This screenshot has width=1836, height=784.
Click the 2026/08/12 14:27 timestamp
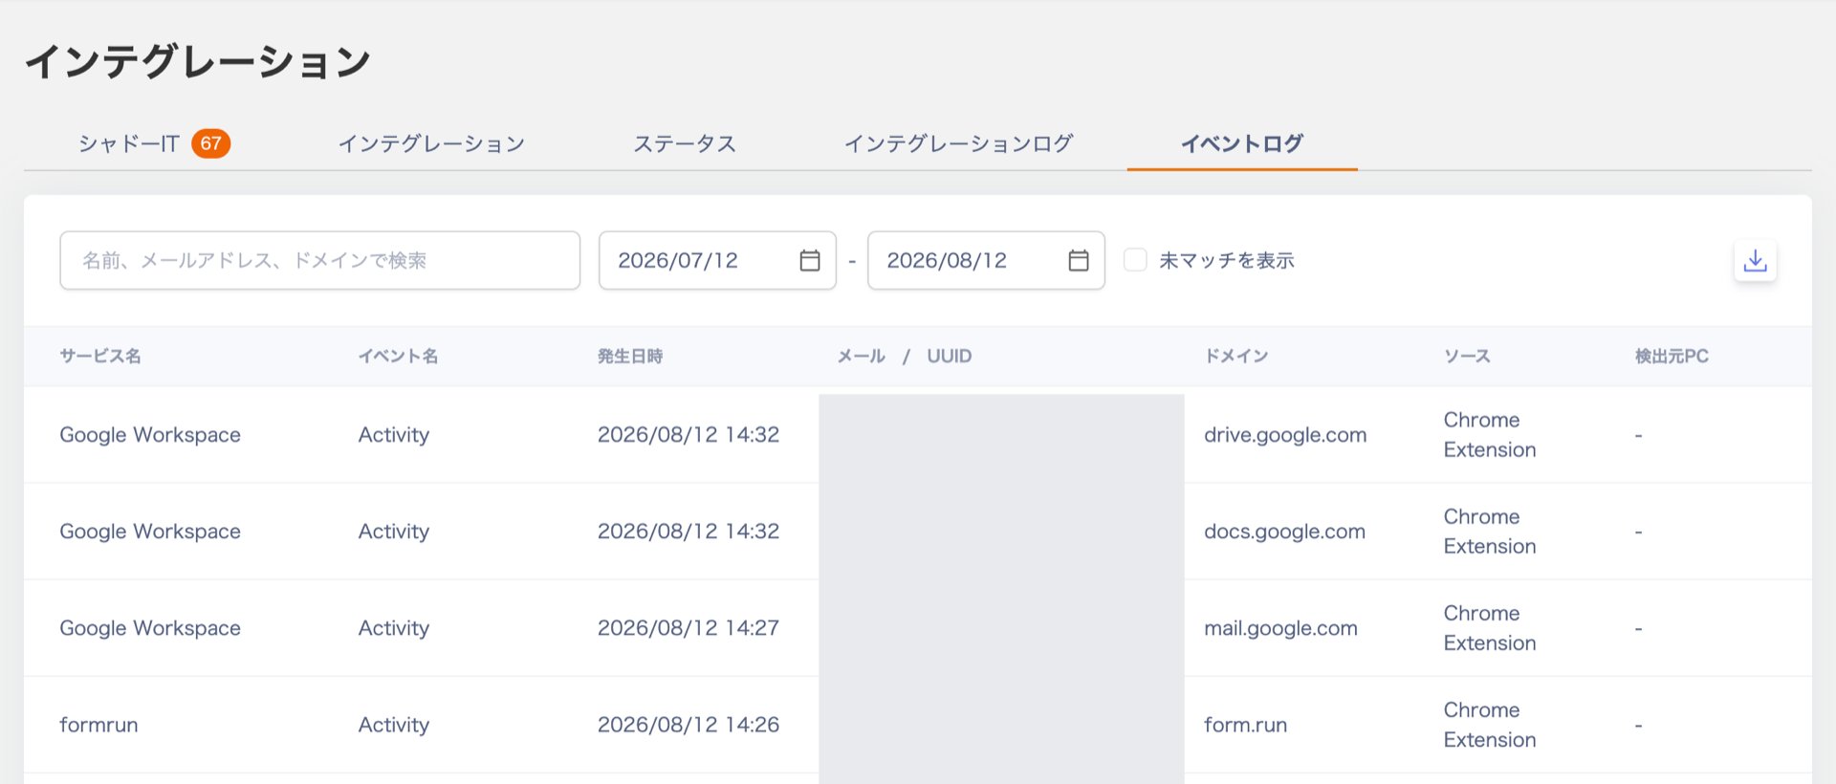tap(688, 628)
